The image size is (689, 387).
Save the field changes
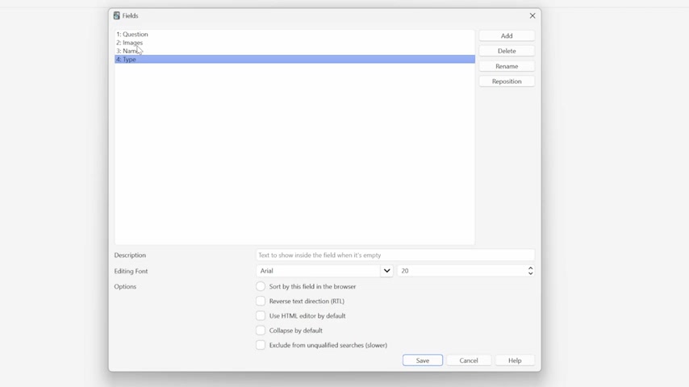click(x=422, y=360)
